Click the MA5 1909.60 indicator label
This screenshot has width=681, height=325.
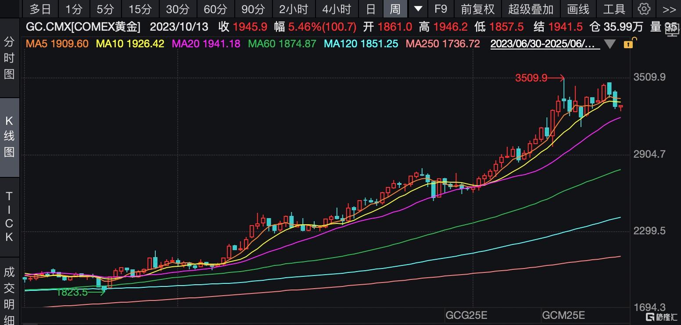[57, 44]
